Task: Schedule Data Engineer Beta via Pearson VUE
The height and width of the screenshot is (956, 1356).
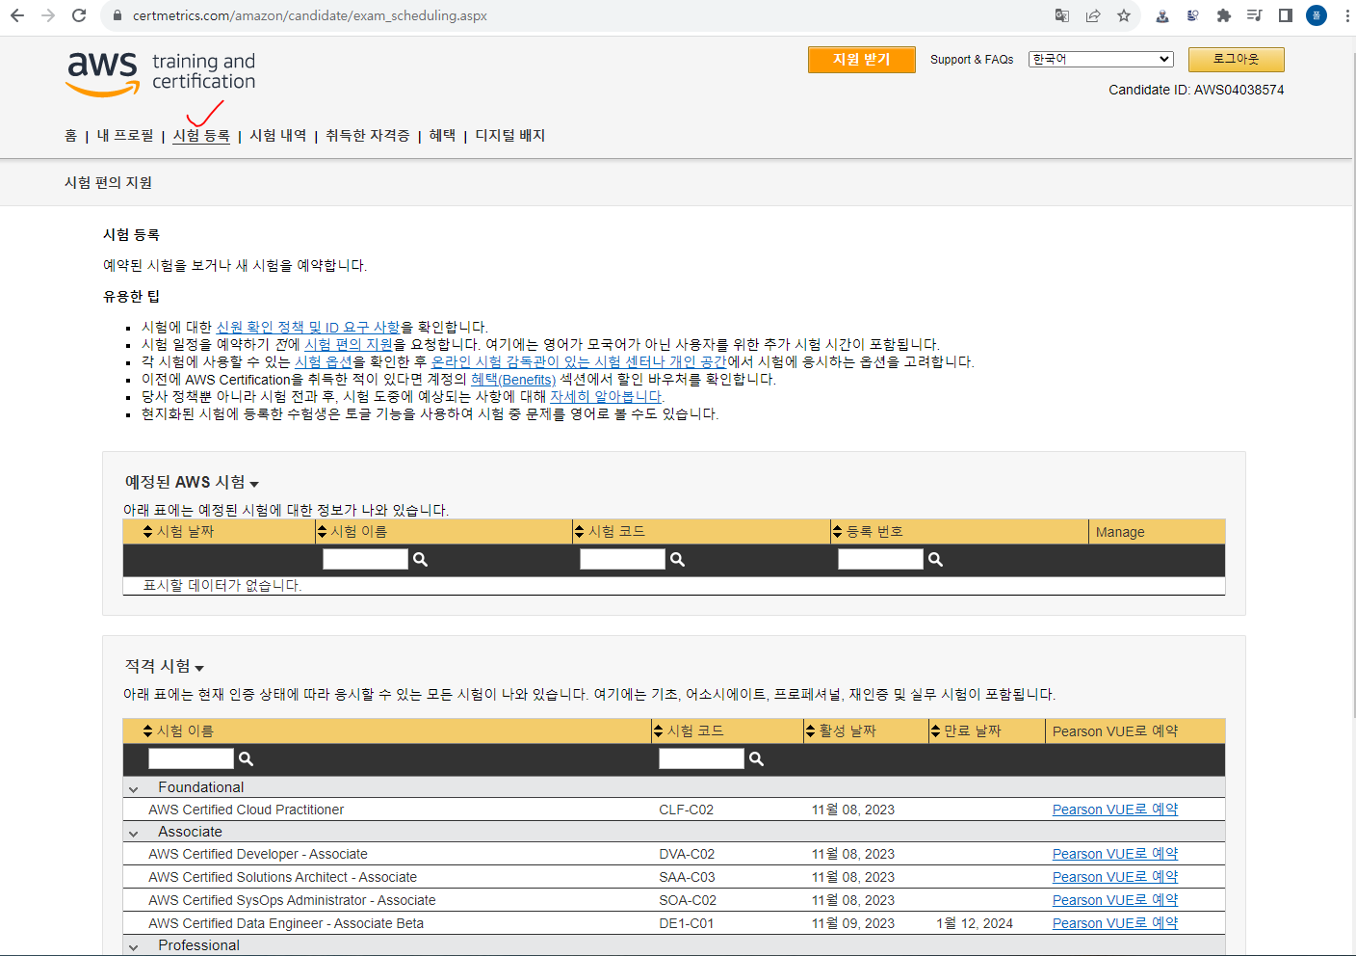Action: pyautogui.click(x=1115, y=924)
